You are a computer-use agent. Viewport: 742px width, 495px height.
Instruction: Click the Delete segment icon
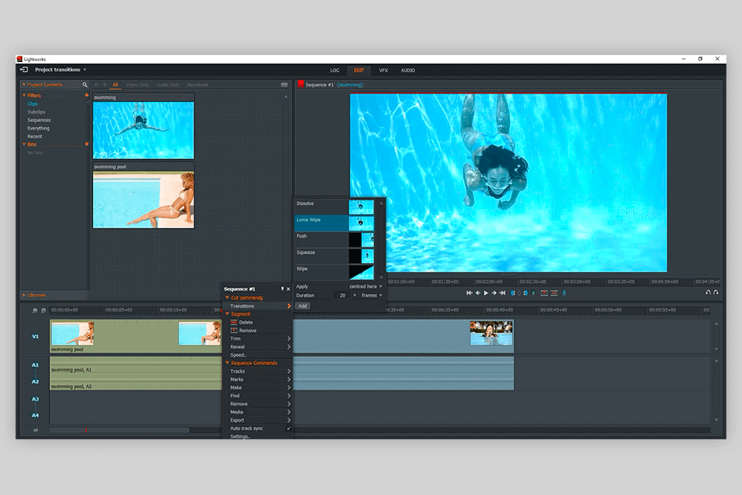(234, 323)
